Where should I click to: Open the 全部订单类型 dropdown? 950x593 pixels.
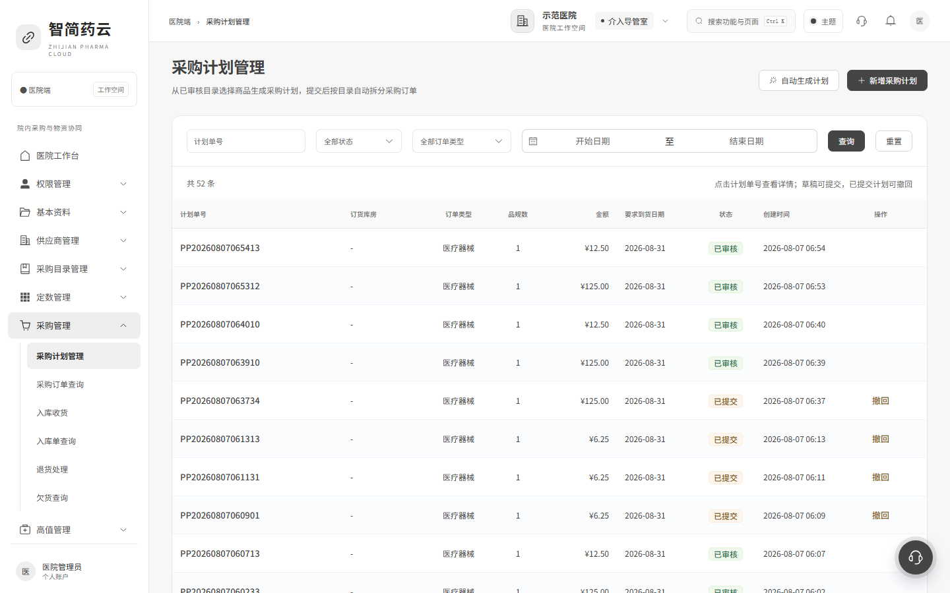click(462, 141)
